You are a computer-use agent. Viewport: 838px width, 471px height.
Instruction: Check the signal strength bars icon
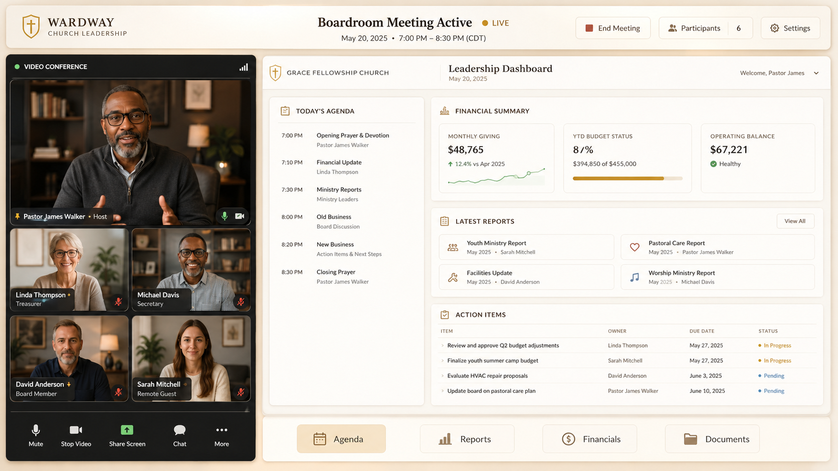pyautogui.click(x=244, y=67)
